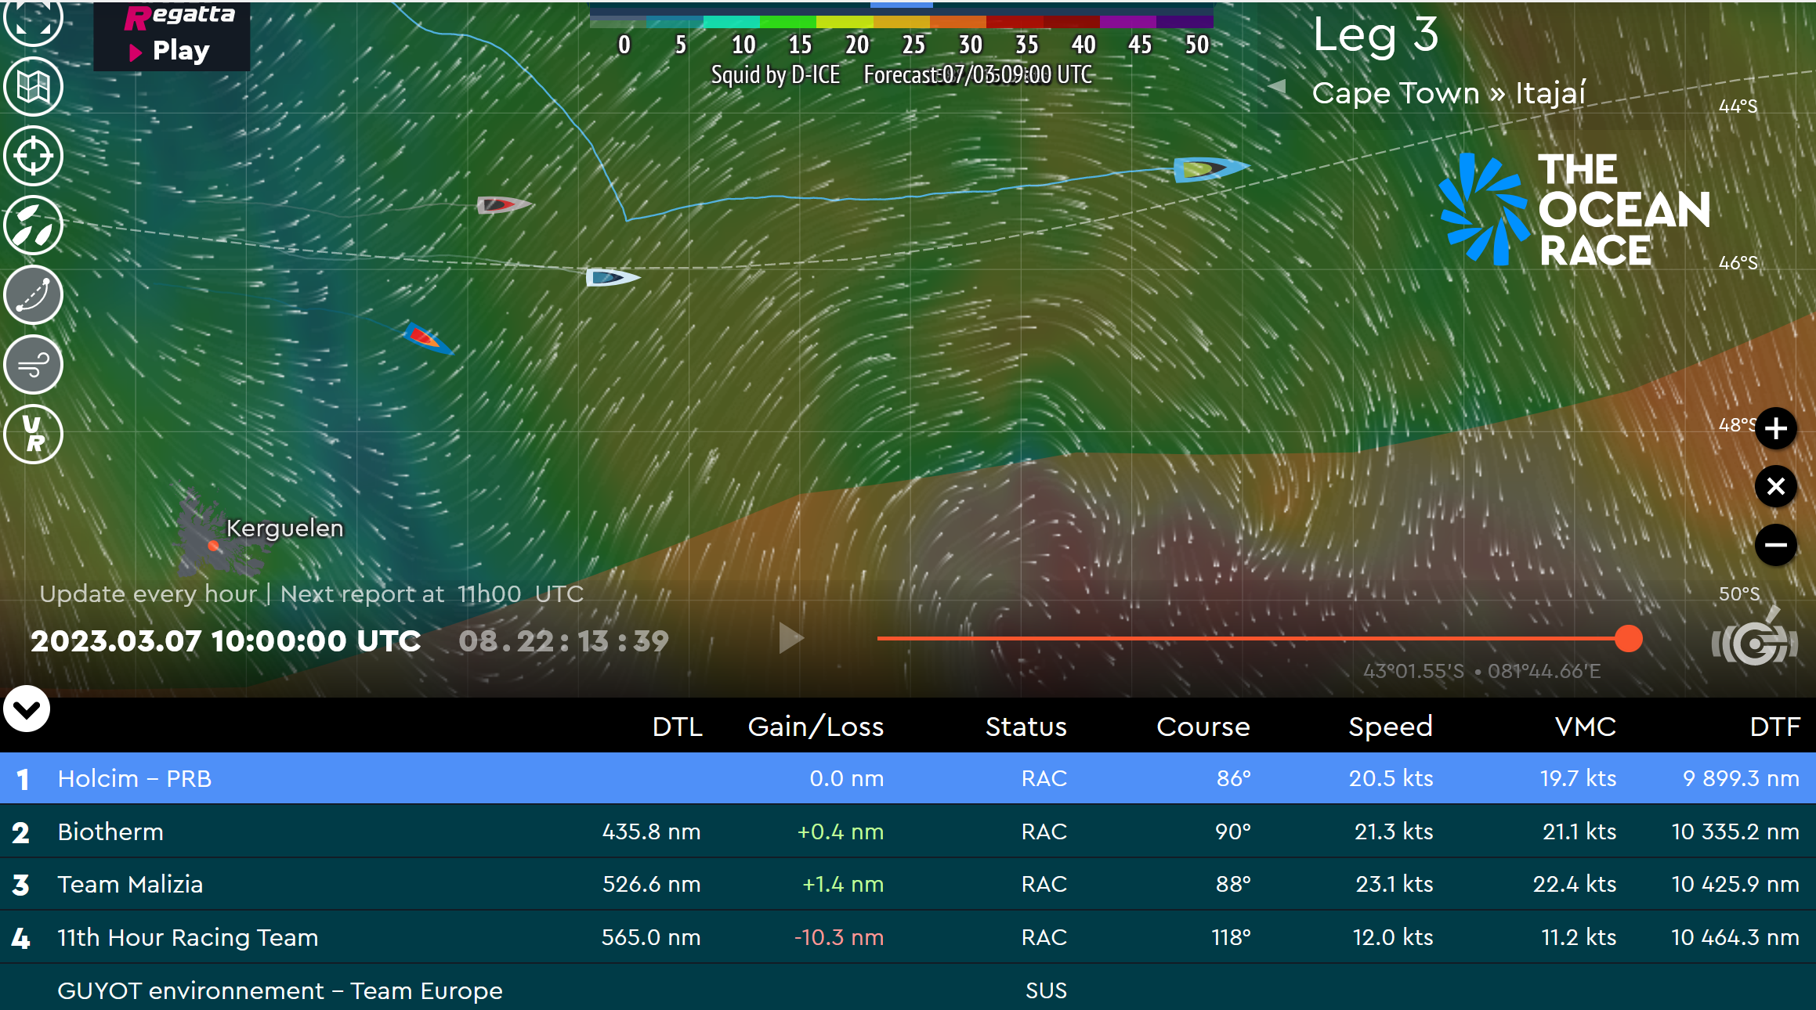Click the Squid by D-ICE forecast label
Viewport: 1816px width, 1010px height.
click(x=901, y=74)
